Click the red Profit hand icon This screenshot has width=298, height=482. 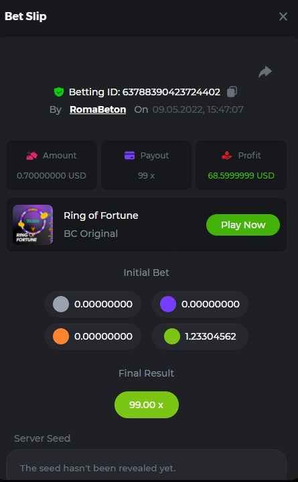227,156
